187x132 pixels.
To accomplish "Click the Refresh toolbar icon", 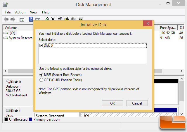I will click(x=46, y=19).
